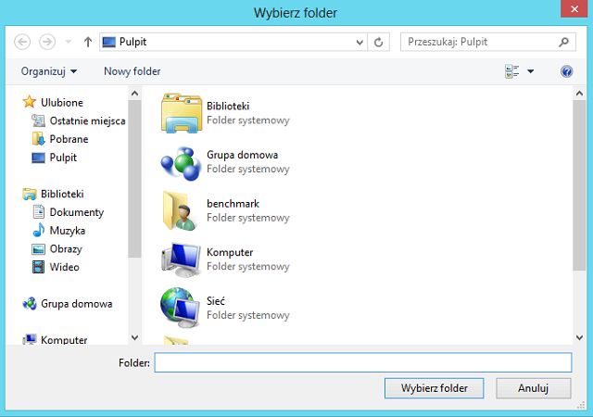The width and height of the screenshot is (593, 417).
Task: Go forward with the right arrow button
Action: (x=47, y=42)
